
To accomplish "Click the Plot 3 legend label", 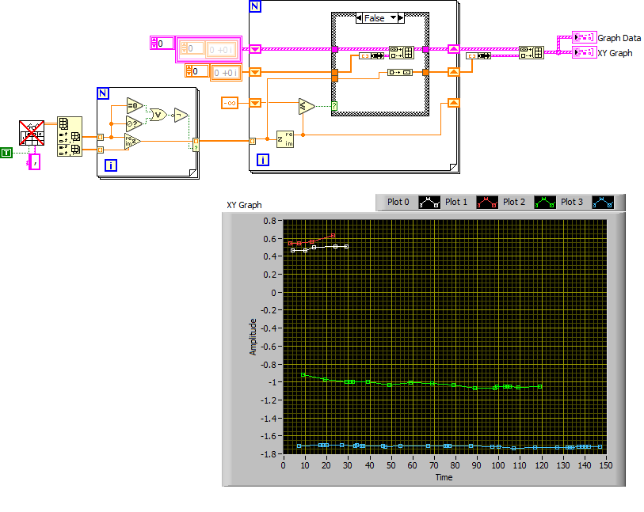I will (572, 202).
